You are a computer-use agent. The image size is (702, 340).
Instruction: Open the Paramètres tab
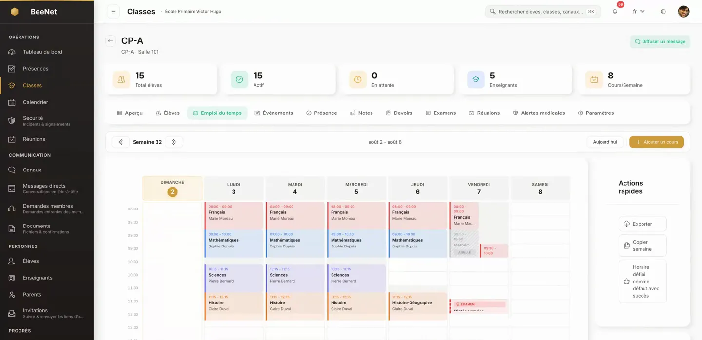click(596, 113)
